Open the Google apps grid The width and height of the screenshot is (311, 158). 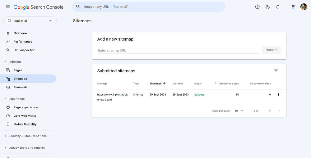pyautogui.click(x=294, y=7)
